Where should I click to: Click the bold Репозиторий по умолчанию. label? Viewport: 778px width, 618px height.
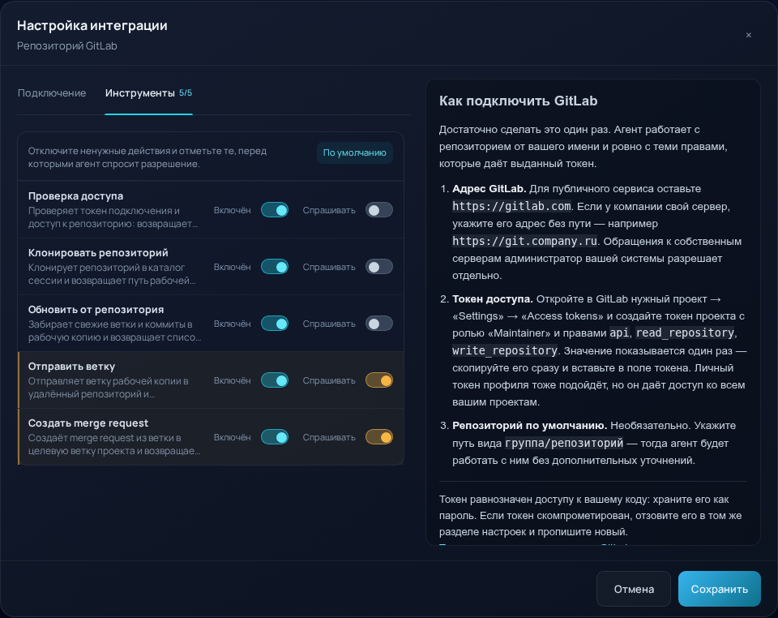point(529,426)
